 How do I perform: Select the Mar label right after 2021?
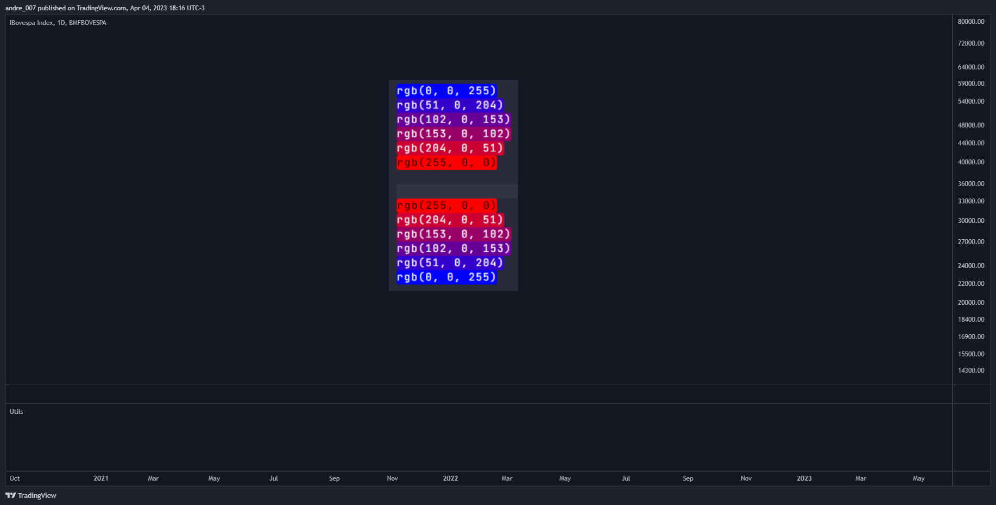click(153, 478)
